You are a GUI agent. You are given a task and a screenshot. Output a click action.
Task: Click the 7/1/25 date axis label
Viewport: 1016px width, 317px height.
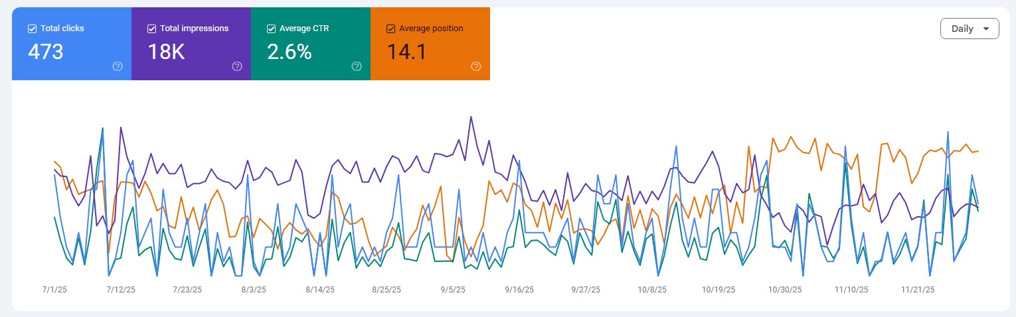(x=54, y=290)
